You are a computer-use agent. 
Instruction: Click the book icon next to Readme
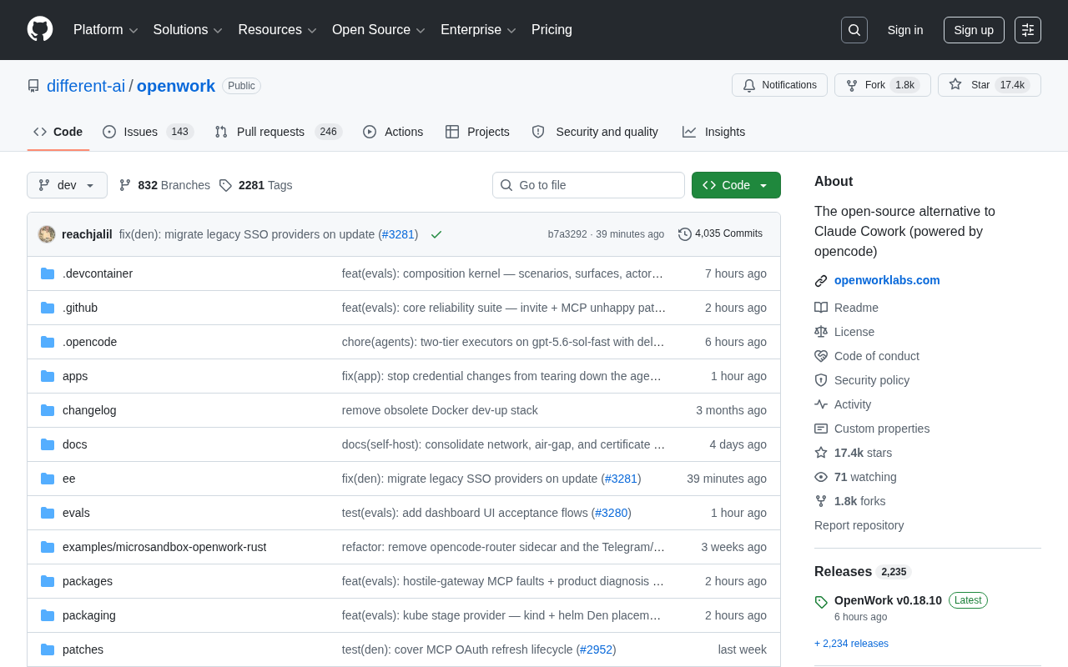pos(821,308)
